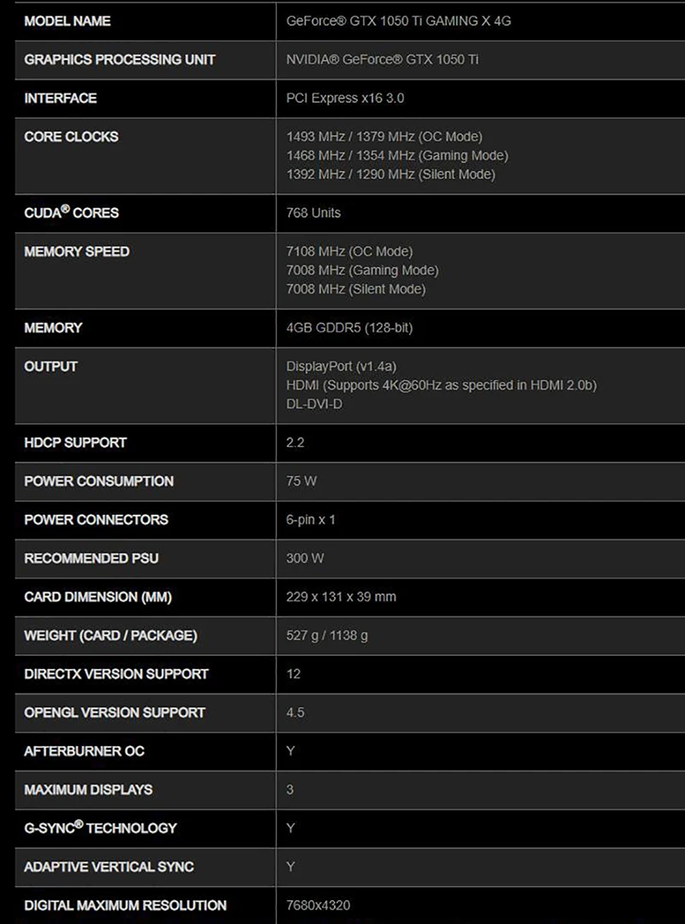The width and height of the screenshot is (685, 924).
Task: Select the HDMI 2.0b output line
Action: coord(441,385)
